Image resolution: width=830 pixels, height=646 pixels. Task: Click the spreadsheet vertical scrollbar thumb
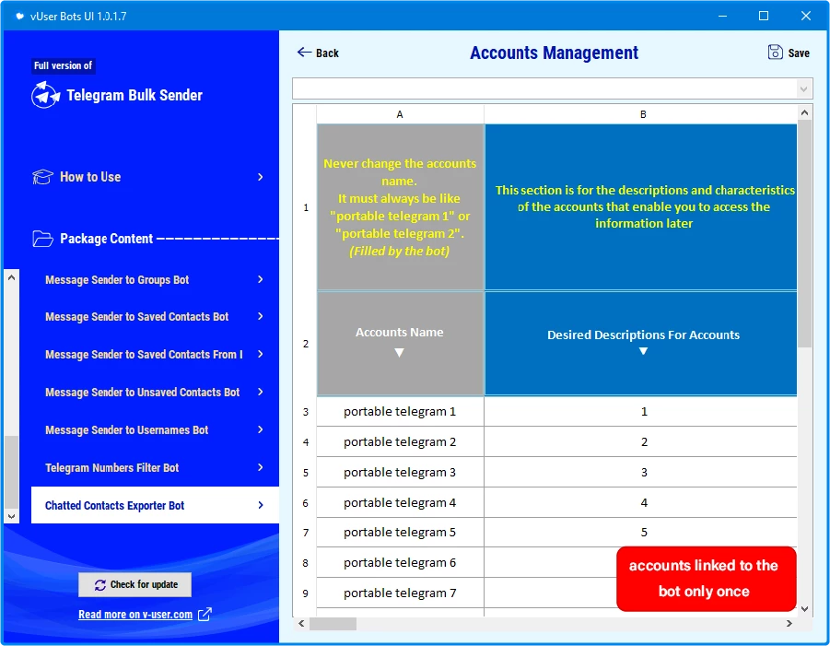click(804, 233)
